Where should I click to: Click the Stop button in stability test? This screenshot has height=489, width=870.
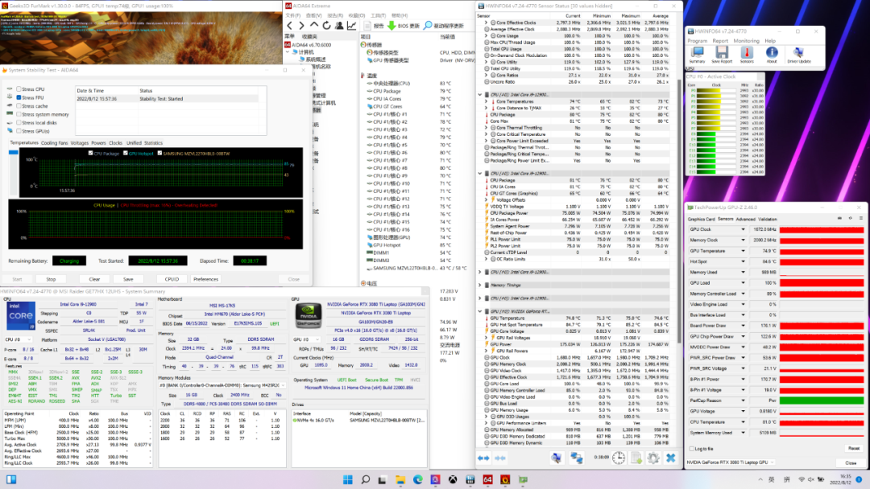click(x=51, y=279)
